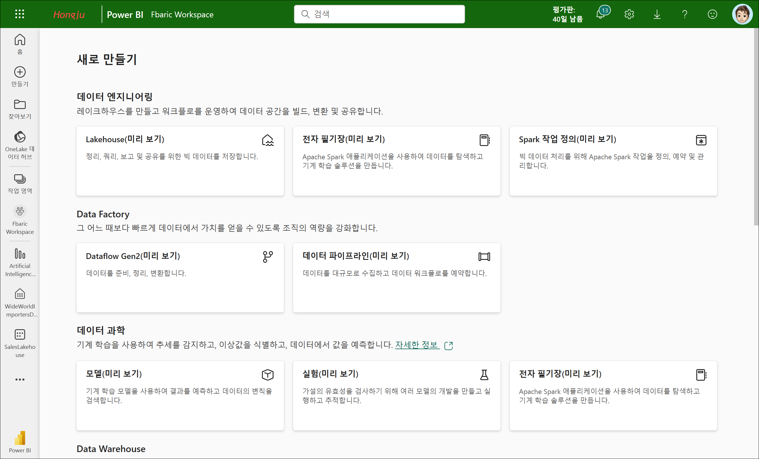This screenshot has width=759, height=459.
Task: Open OneLake data hub in sidebar
Action: (20, 145)
